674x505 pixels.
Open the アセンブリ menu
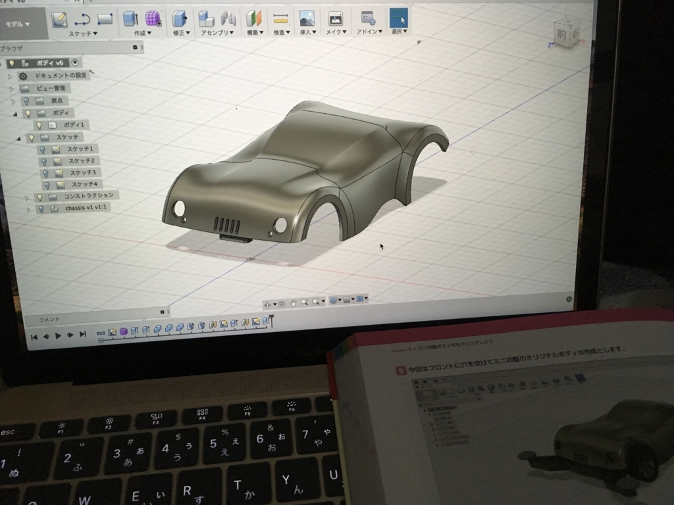point(217,33)
